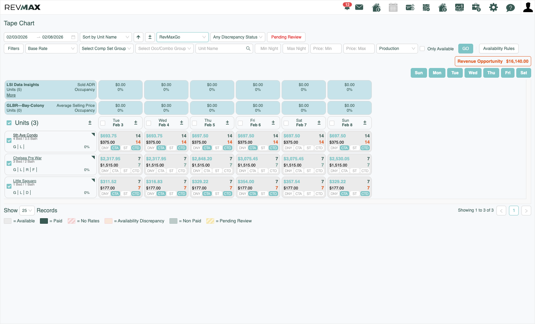Select the Tue day filter
535x324 pixels.
(x=455, y=73)
